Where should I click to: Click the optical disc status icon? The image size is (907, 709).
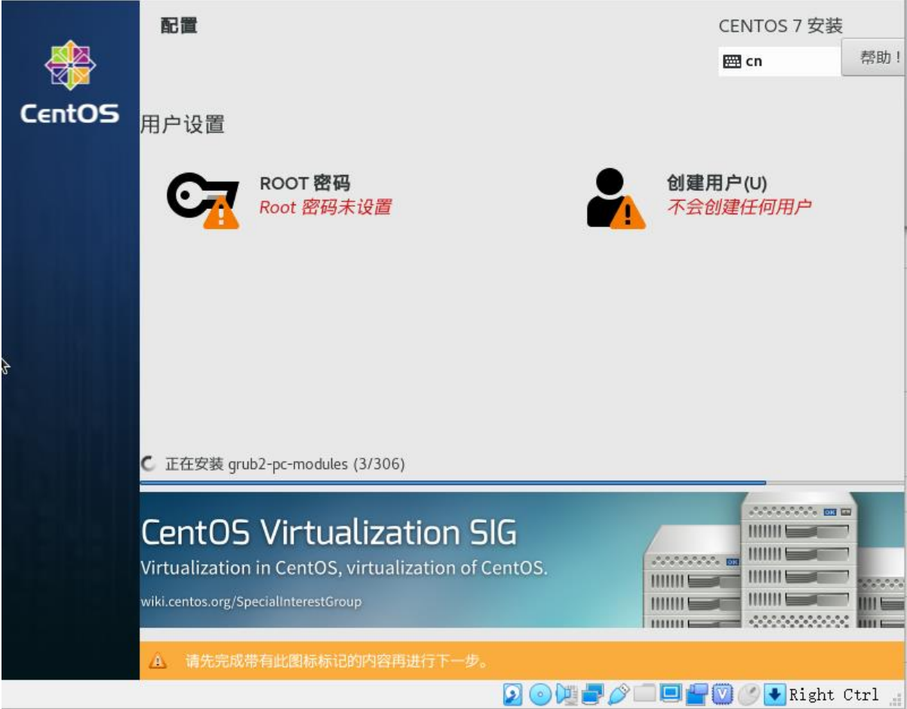point(539,695)
